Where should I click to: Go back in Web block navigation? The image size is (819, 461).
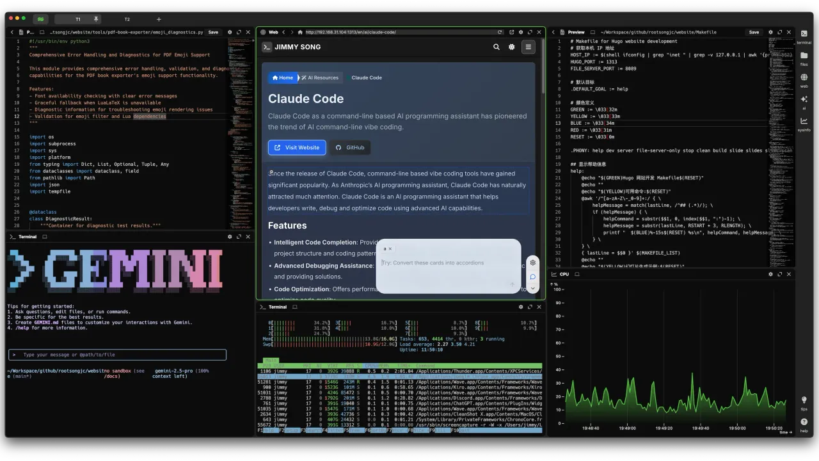[x=283, y=32]
